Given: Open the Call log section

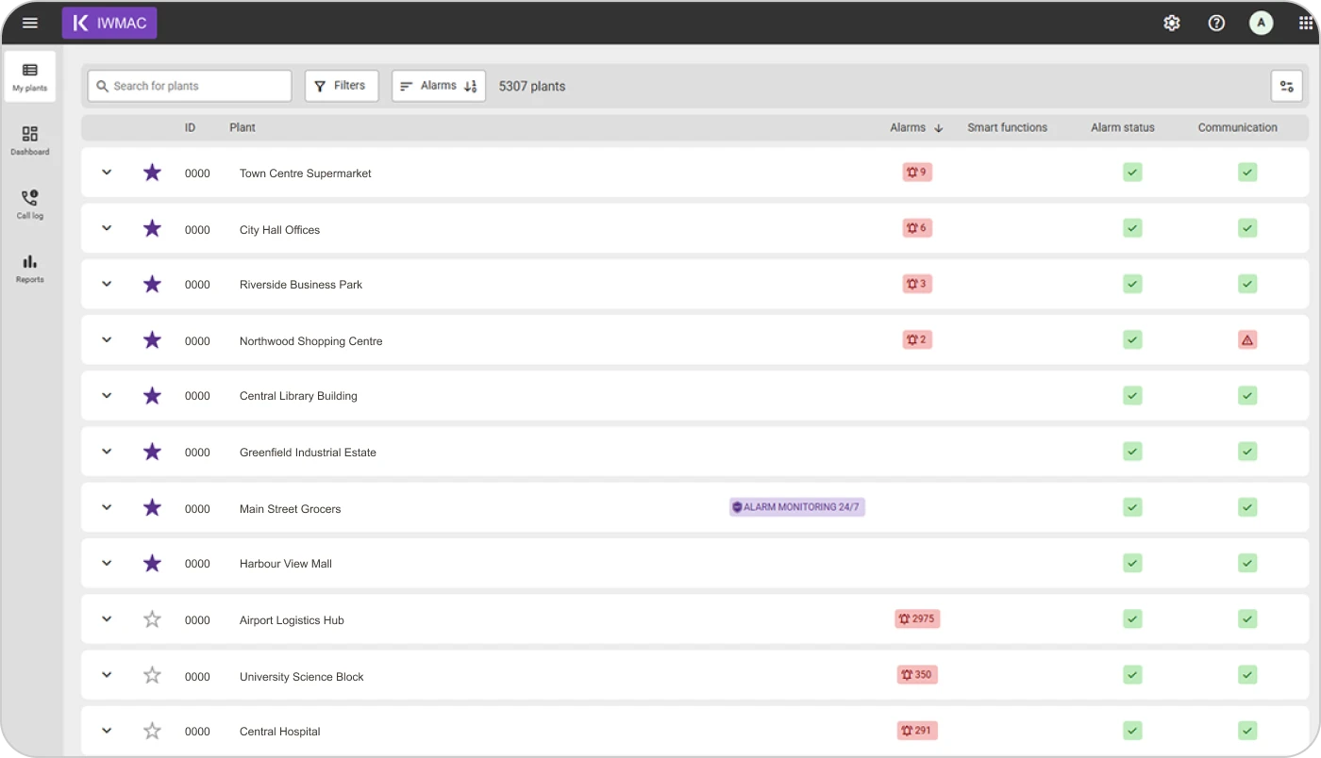Looking at the screenshot, I should click(x=30, y=204).
